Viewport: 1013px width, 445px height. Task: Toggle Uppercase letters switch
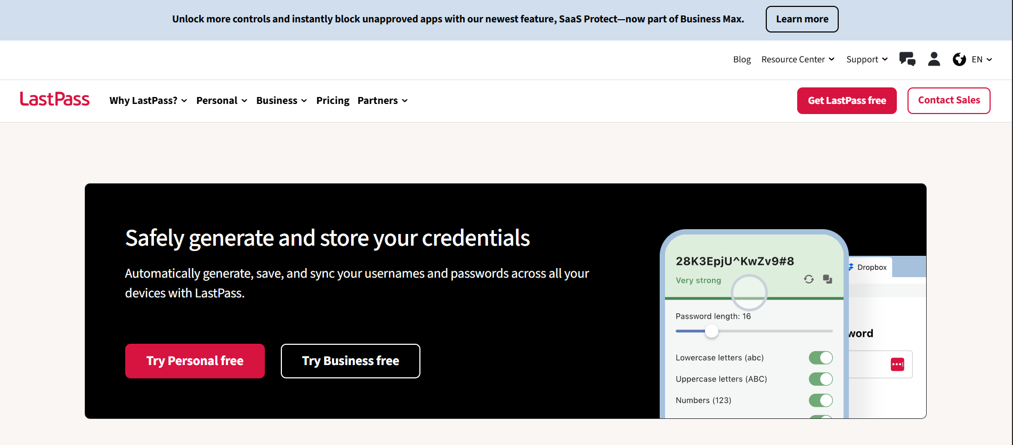(820, 379)
